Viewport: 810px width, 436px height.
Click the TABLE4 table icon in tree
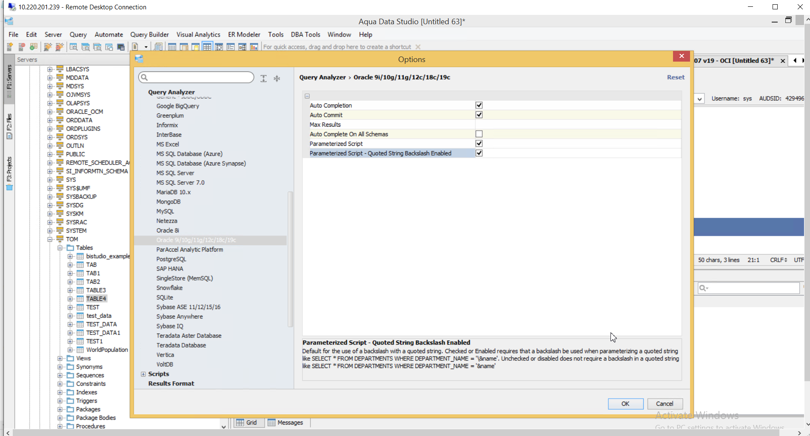tap(80, 299)
